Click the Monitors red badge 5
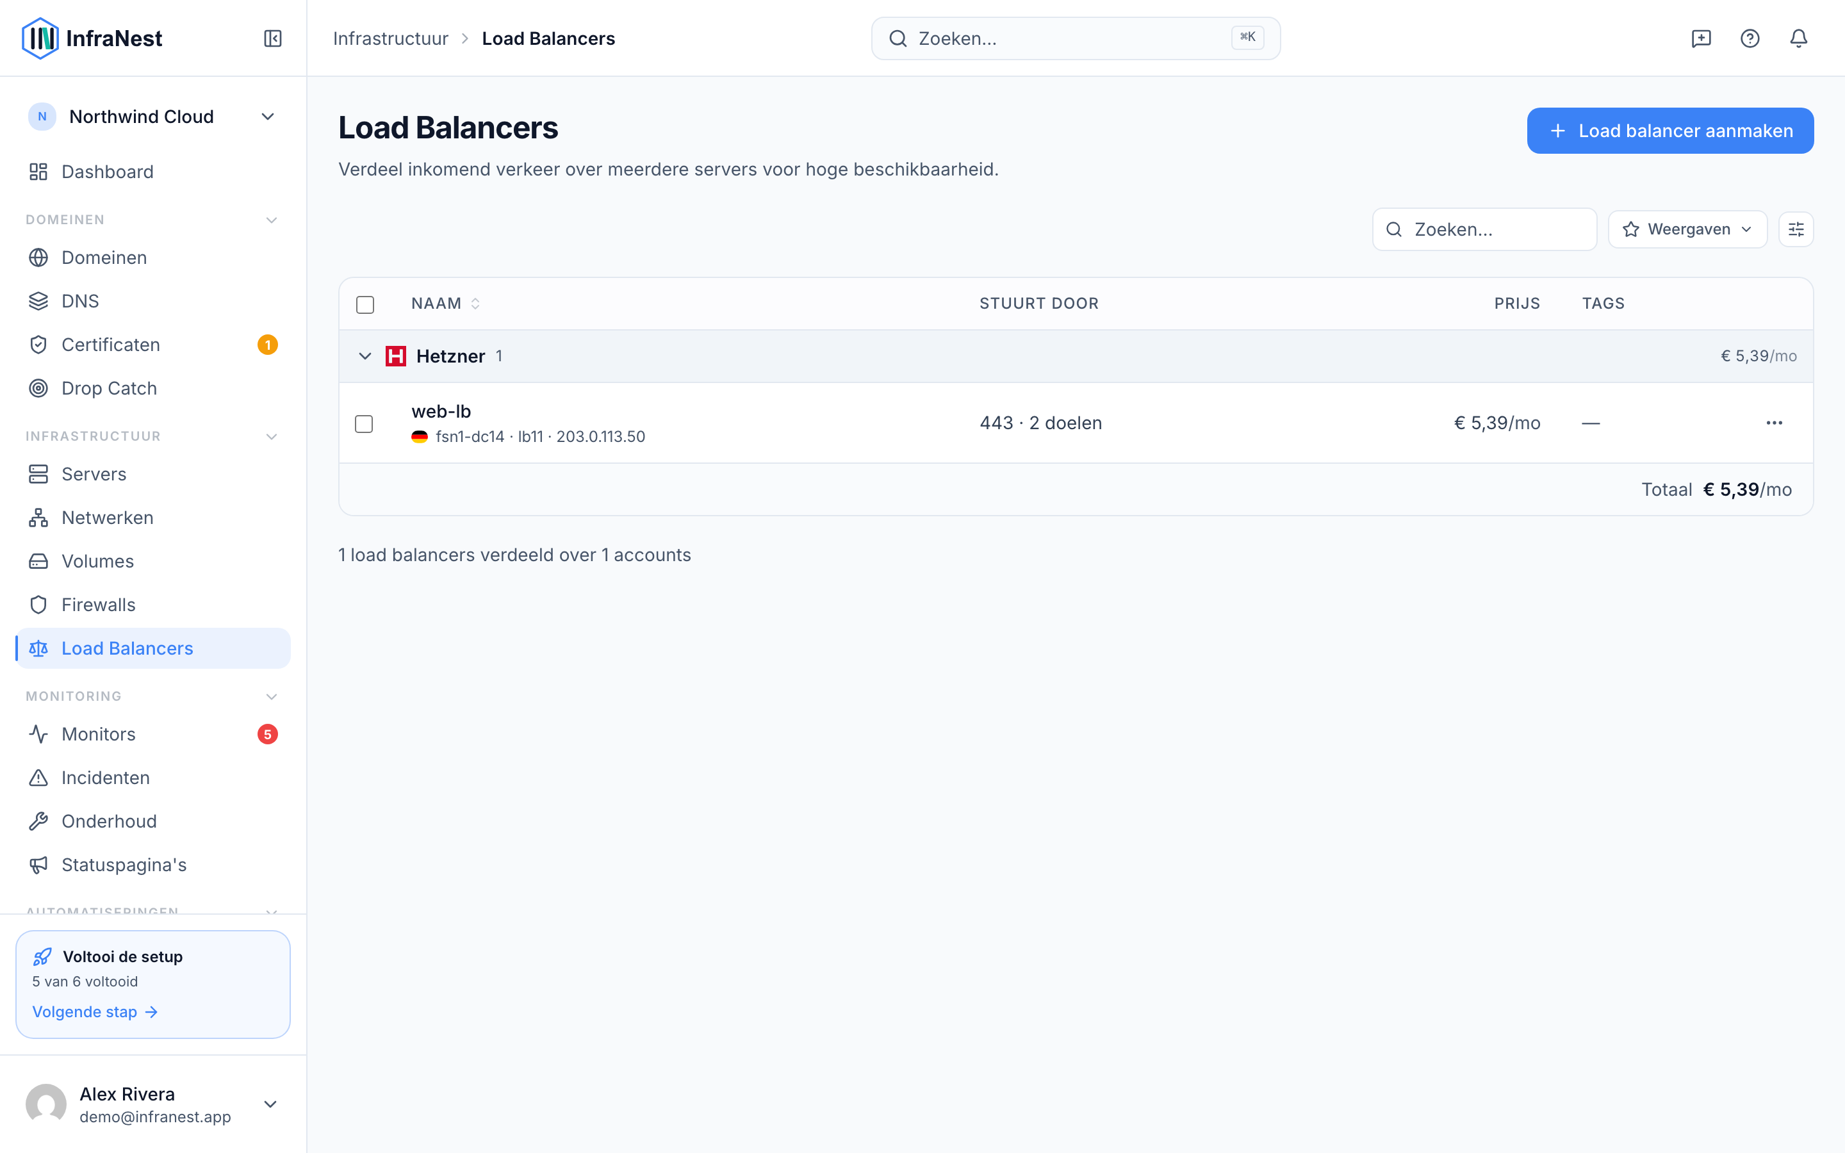Screen dimensions: 1845x1153 pos(268,734)
